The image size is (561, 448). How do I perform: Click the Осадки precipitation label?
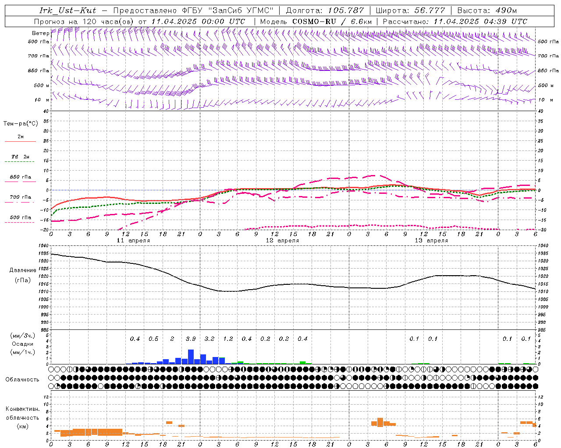[23, 344]
